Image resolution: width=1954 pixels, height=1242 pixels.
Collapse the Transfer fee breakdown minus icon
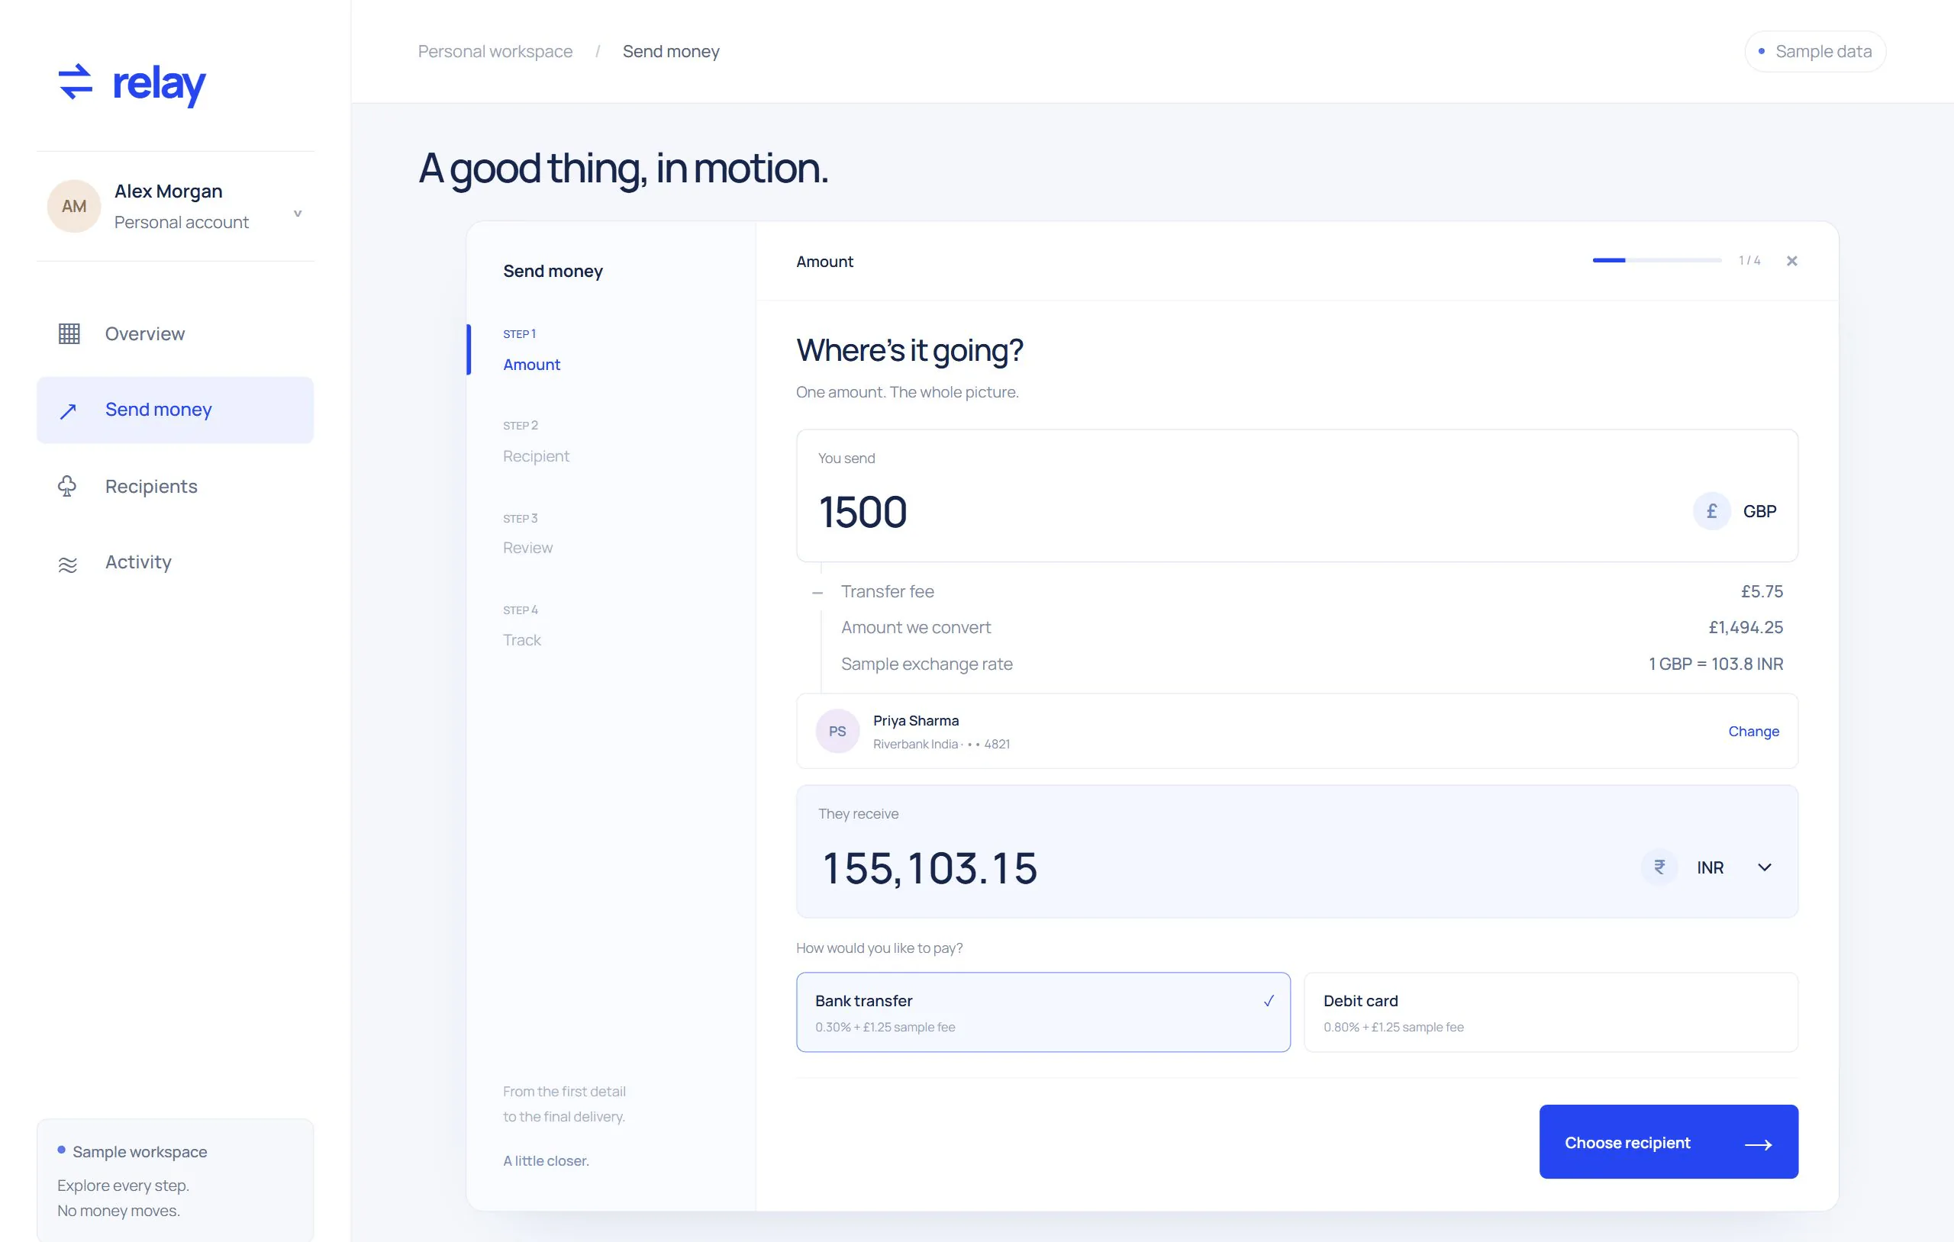[x=817, y=593]
